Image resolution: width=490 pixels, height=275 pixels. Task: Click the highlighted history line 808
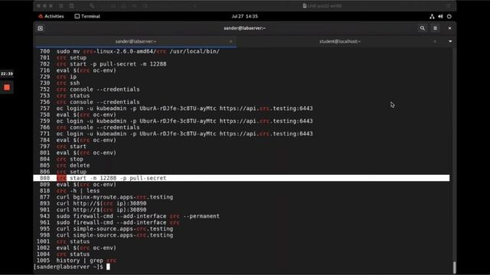click(x=241, y=178)
